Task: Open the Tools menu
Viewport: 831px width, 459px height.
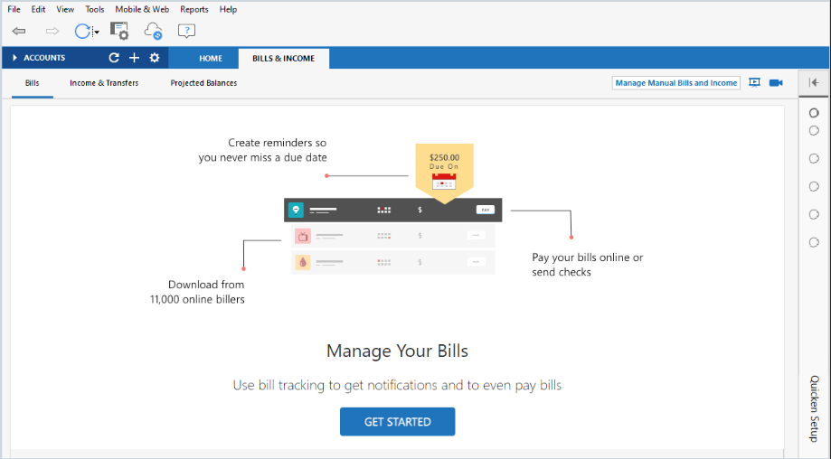Action: coord(95,10)
